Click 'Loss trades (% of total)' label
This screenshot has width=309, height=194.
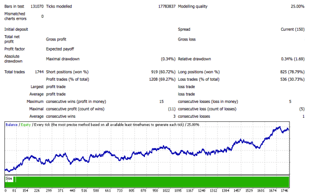199,79
